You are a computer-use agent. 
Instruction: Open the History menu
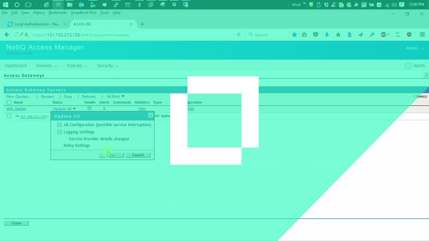39,13
